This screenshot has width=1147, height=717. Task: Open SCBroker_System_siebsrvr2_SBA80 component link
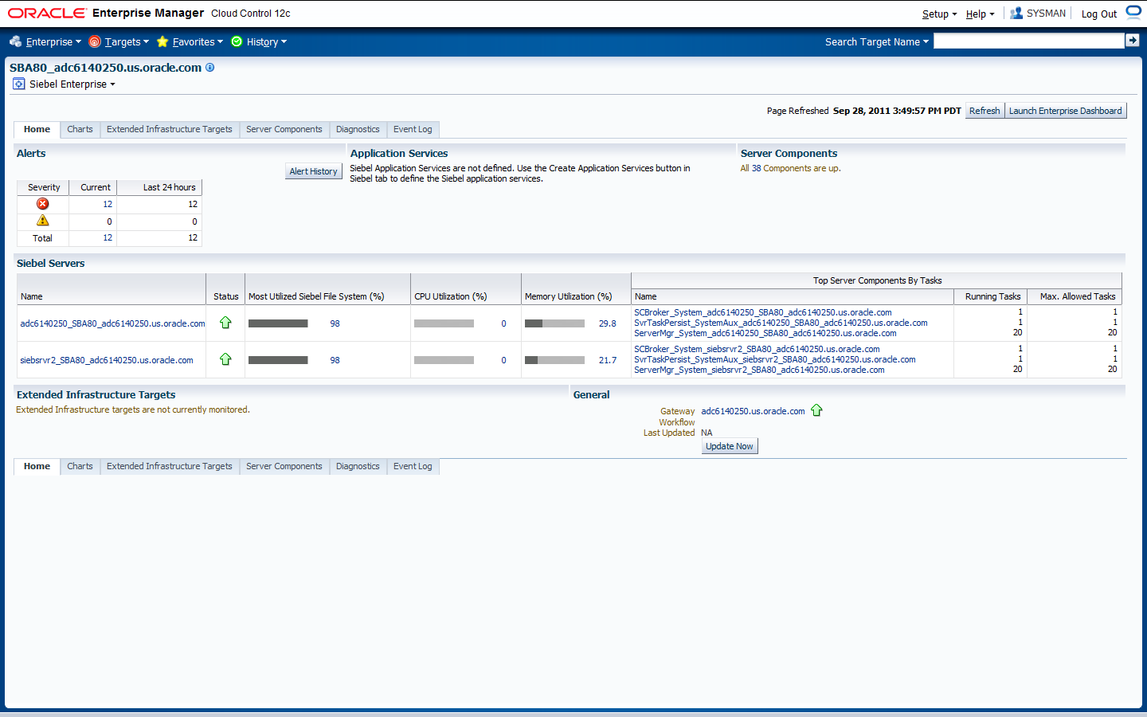click(757, 349)
